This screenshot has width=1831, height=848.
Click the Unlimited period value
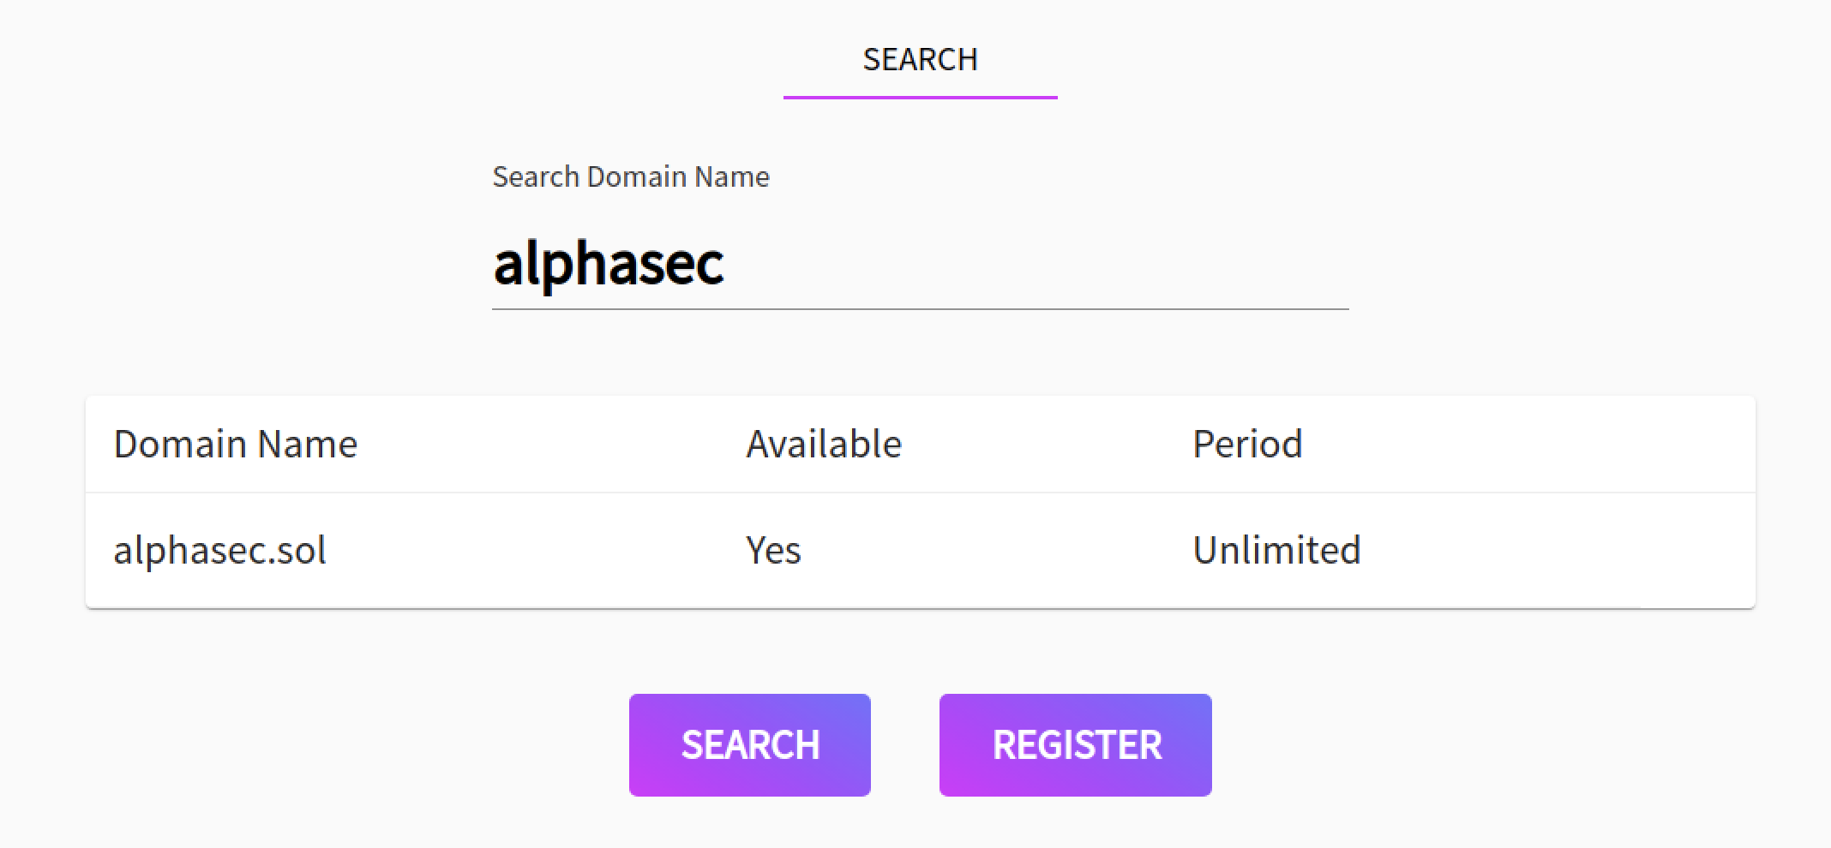pos(1276,550)
